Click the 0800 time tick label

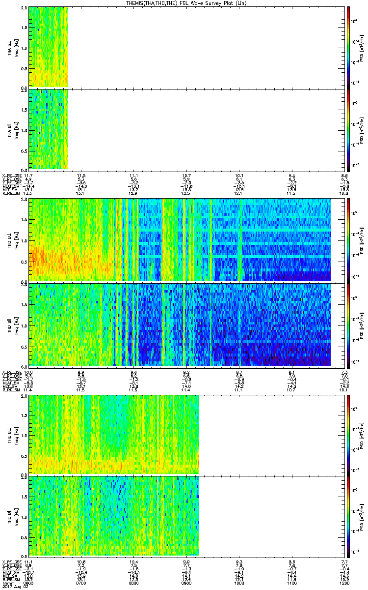click(x=134, y=583)
